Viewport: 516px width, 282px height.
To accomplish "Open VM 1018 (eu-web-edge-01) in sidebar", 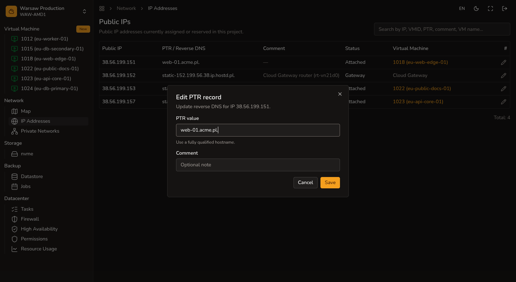I will pyautogui.click(x=48, y=59).
